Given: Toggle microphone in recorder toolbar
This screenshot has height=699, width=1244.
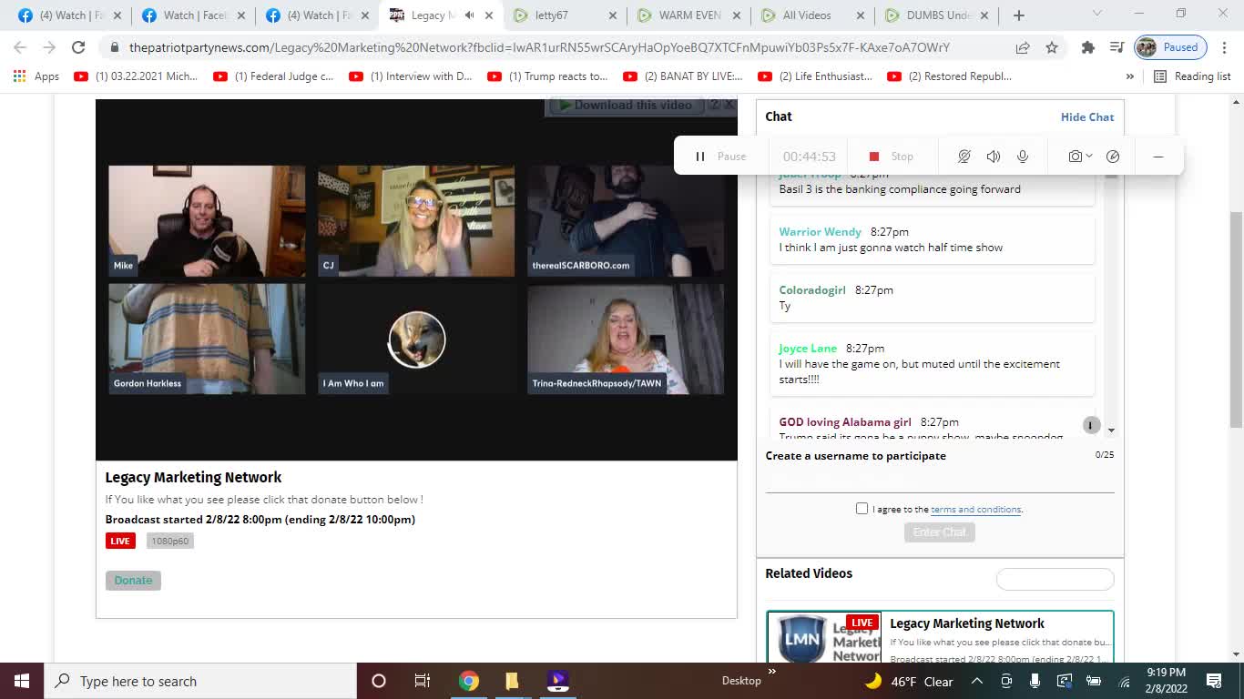Looking at the screenshot, I should tap(1023, 157).
